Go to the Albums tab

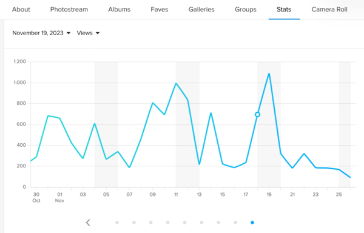point(120,10)
